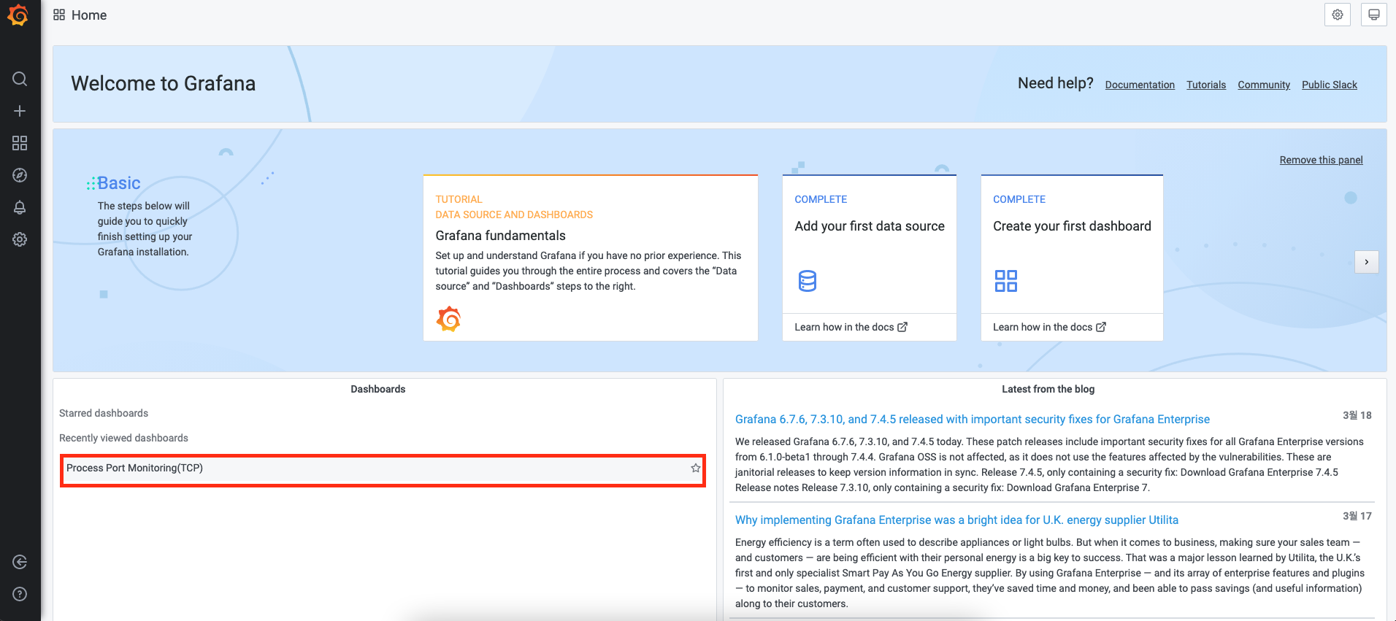Screen dimensions: 1396x621
Task: Open dashboard settings gear at top right
Action: tap(1338, 15)
